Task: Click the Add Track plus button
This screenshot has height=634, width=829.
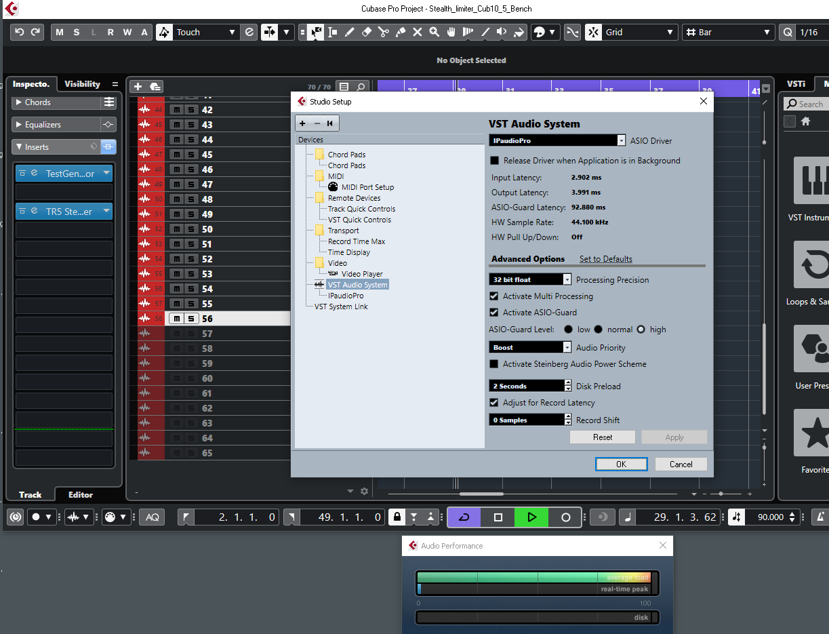Action: [x=138, y=86]
